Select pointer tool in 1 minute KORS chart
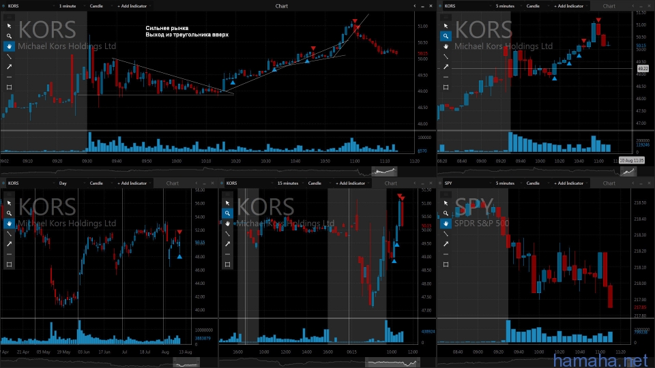655x368 pixels. 9,26
